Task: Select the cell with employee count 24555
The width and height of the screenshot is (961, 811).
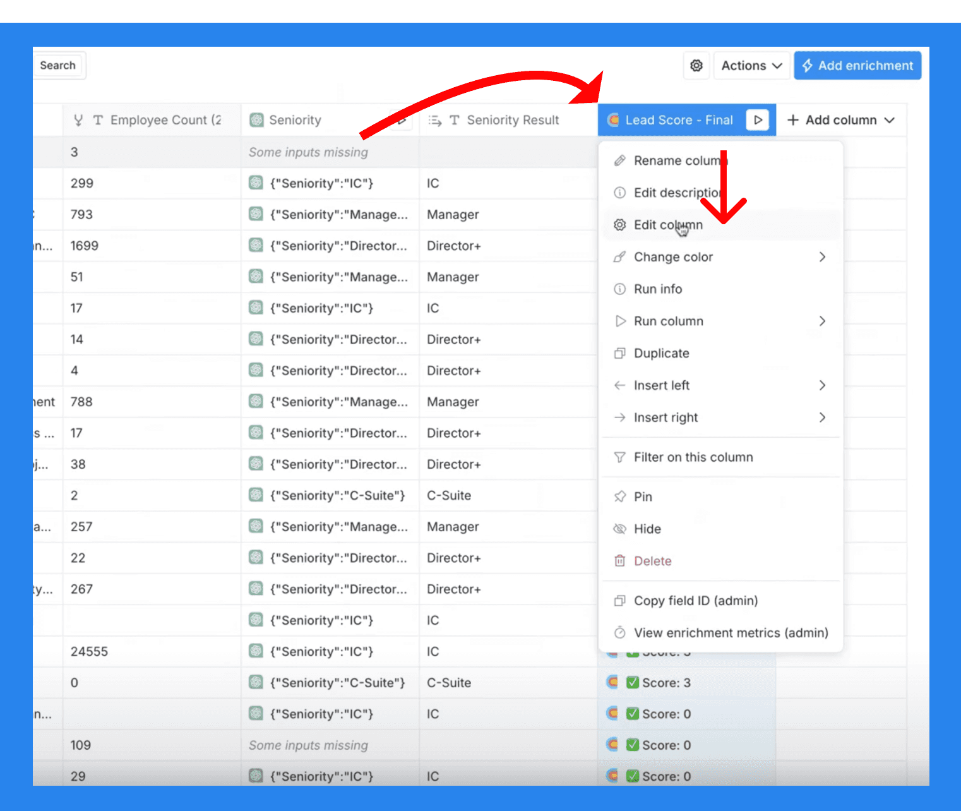Action: click(x=152, y=652)
